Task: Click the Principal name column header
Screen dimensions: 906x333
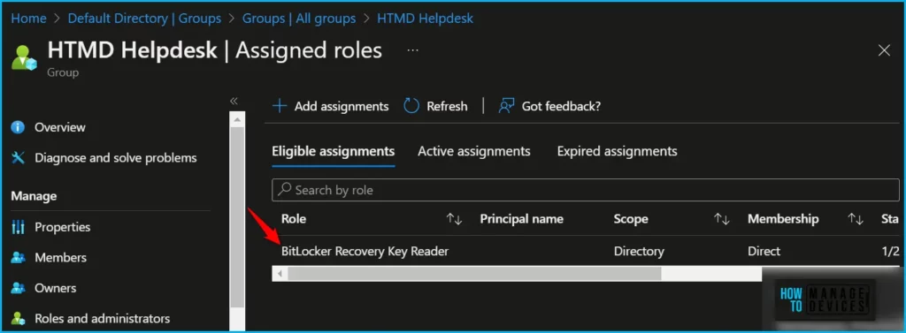Action: (522, 219)
